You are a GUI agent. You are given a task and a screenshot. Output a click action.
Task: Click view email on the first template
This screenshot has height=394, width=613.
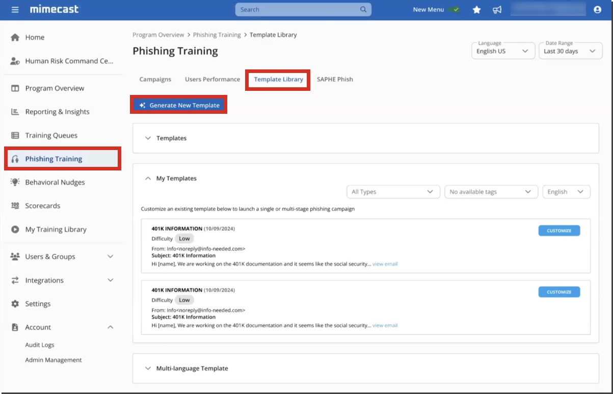[384, 264]
